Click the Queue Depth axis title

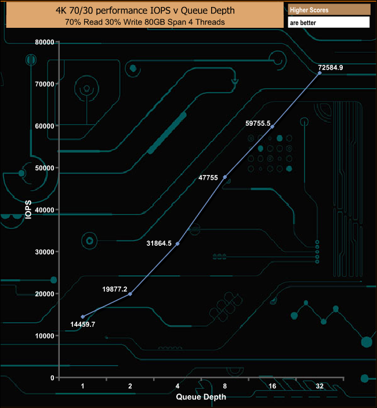coord(201,397)
